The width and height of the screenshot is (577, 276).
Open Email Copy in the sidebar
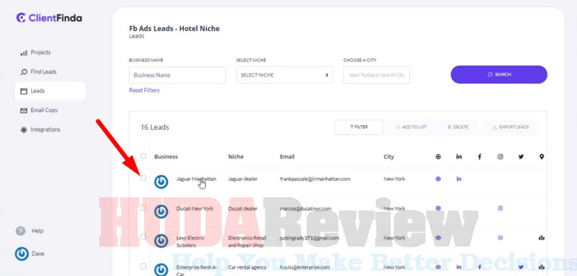[39, 110]
